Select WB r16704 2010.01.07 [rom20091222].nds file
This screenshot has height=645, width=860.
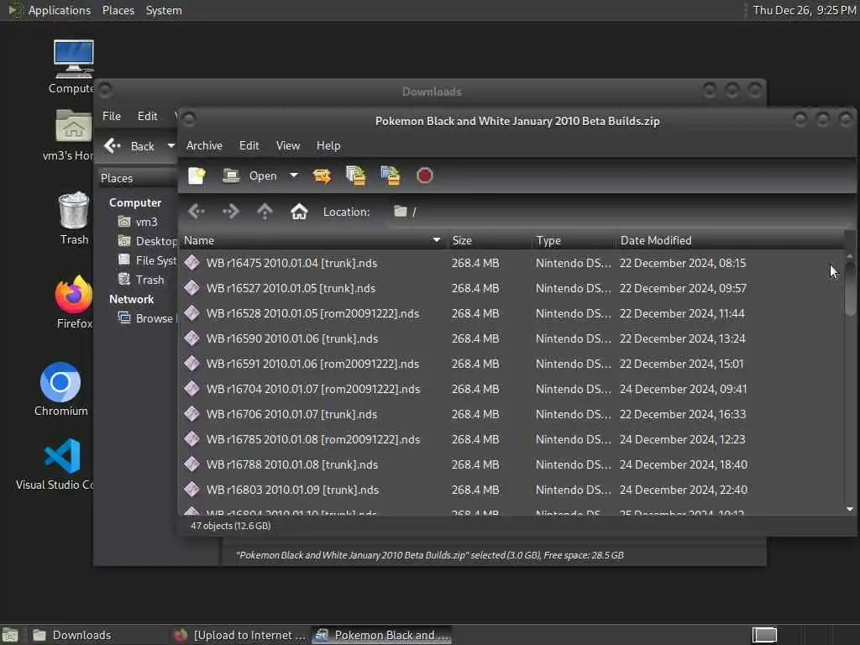pyautogui.click(x=313, y=389)
